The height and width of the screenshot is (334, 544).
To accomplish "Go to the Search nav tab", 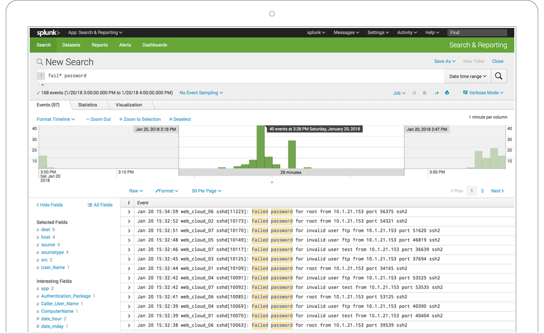I will coord(43,45).
